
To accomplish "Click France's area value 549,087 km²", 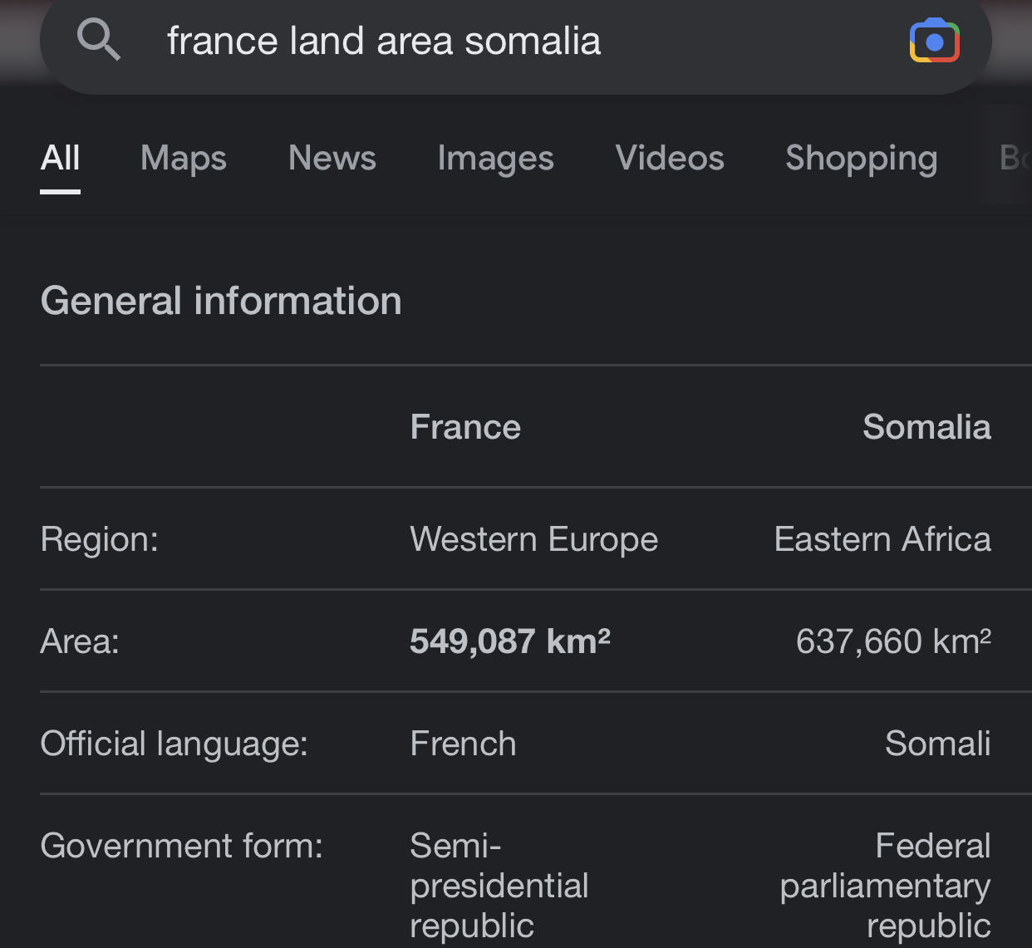I will (510, 641).
